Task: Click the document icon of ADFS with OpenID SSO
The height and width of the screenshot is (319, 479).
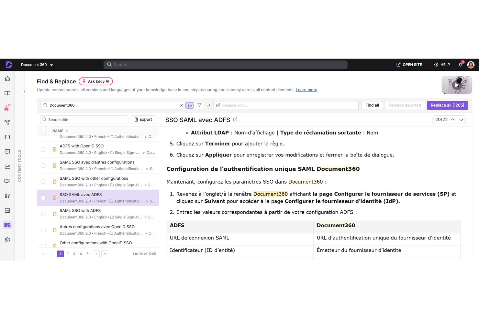Action: [x=55, y=149]
